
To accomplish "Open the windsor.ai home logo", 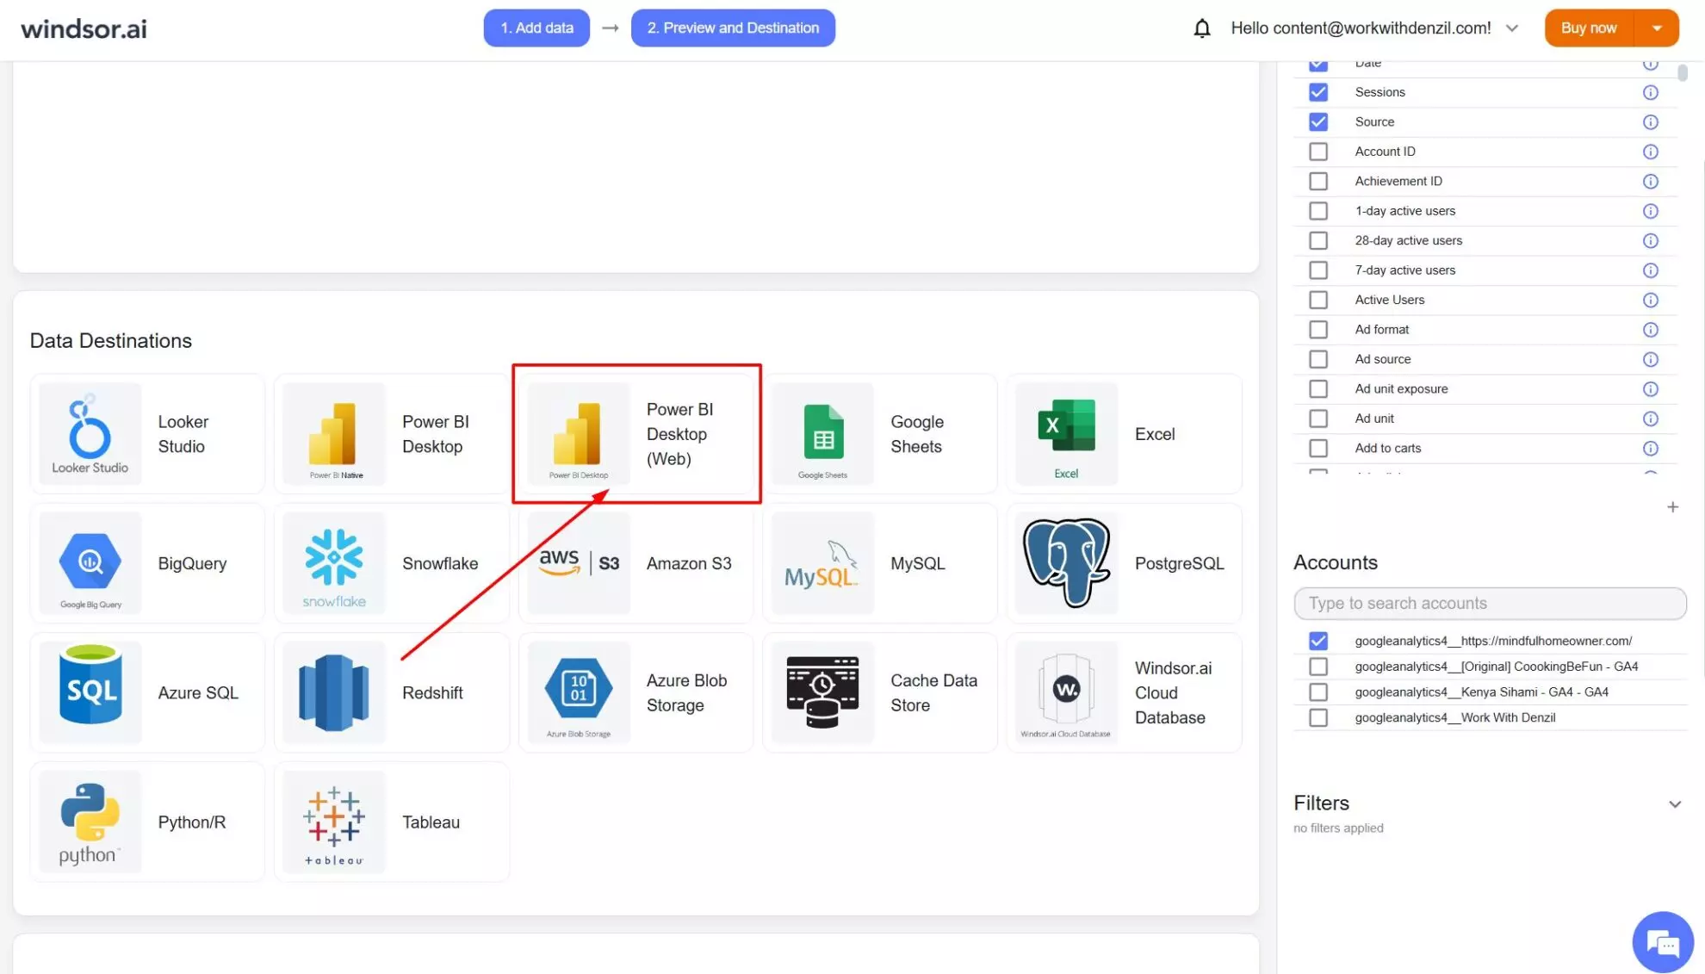I will tap(84, 29).
